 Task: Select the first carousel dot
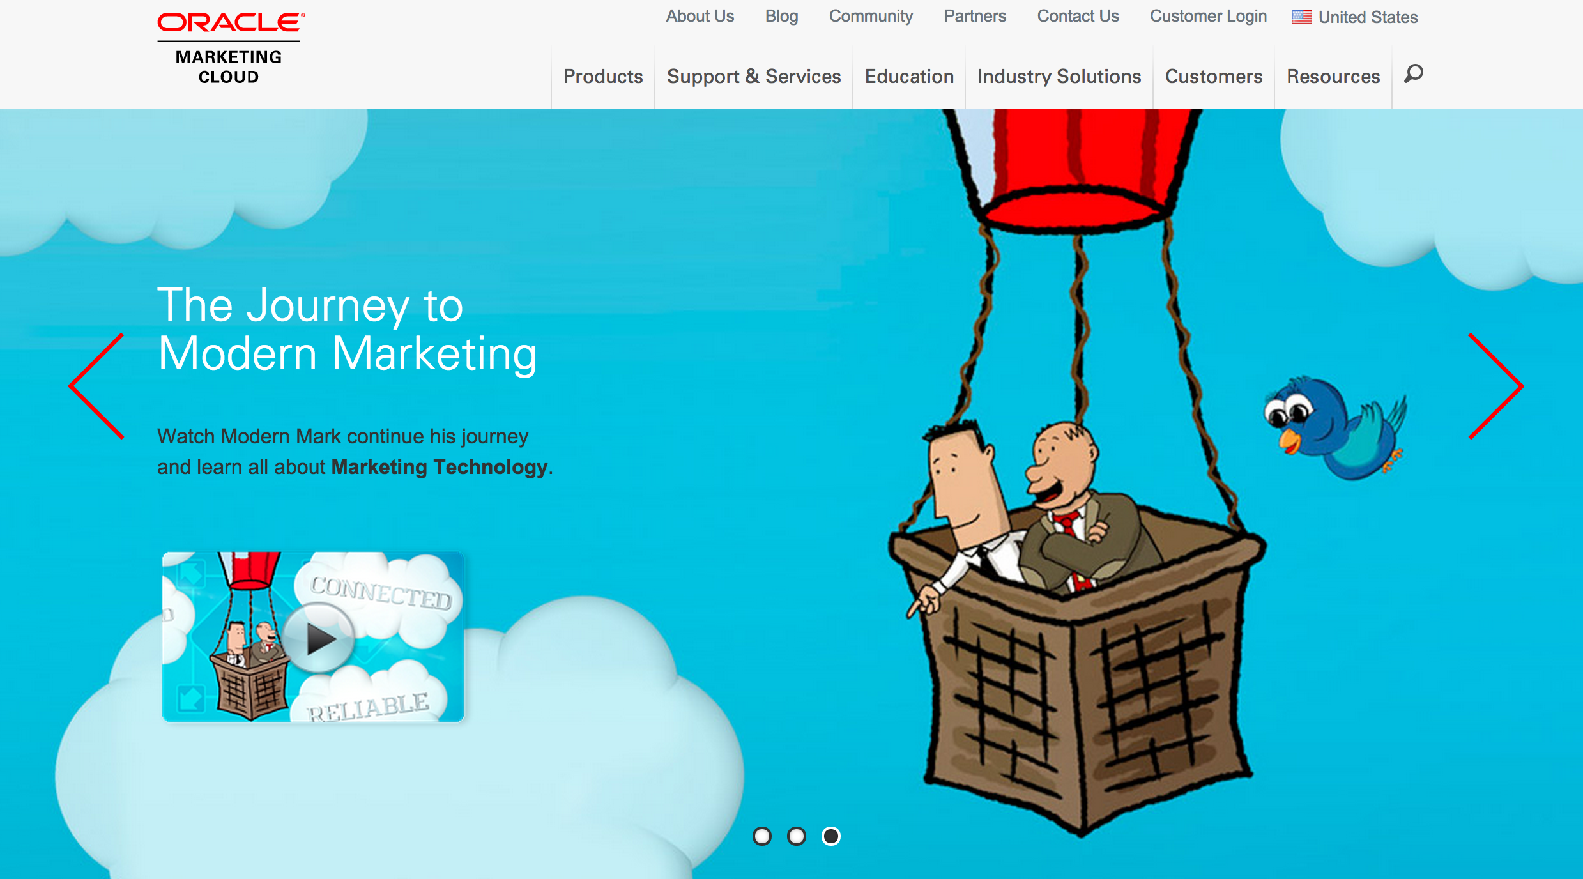point(762,836)
